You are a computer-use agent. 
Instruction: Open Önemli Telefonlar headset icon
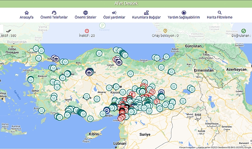54,13
